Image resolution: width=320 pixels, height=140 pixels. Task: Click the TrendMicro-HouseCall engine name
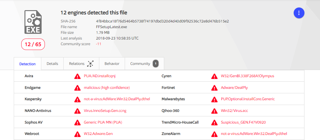coord(180,122)
